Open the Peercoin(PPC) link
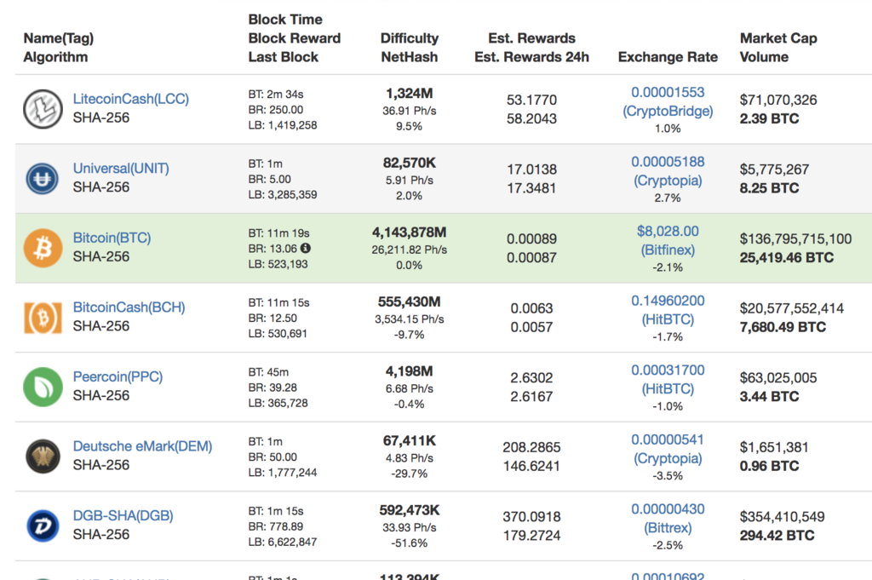872x580 pixels. coord(118,377)
